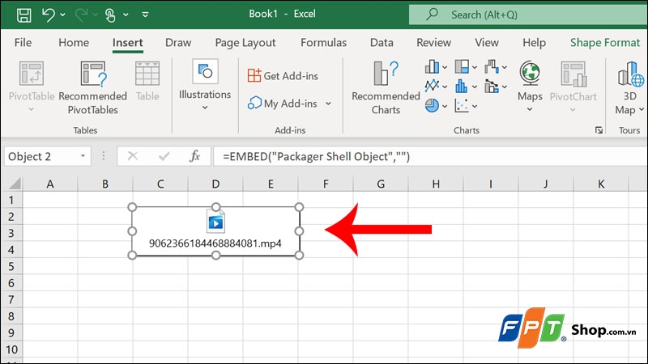Image resolution: width=648 pixels, height=364 pixels.
Task: Insert a scatter or bubble chart
Action: pyautogui.click(x=462, y=105)
